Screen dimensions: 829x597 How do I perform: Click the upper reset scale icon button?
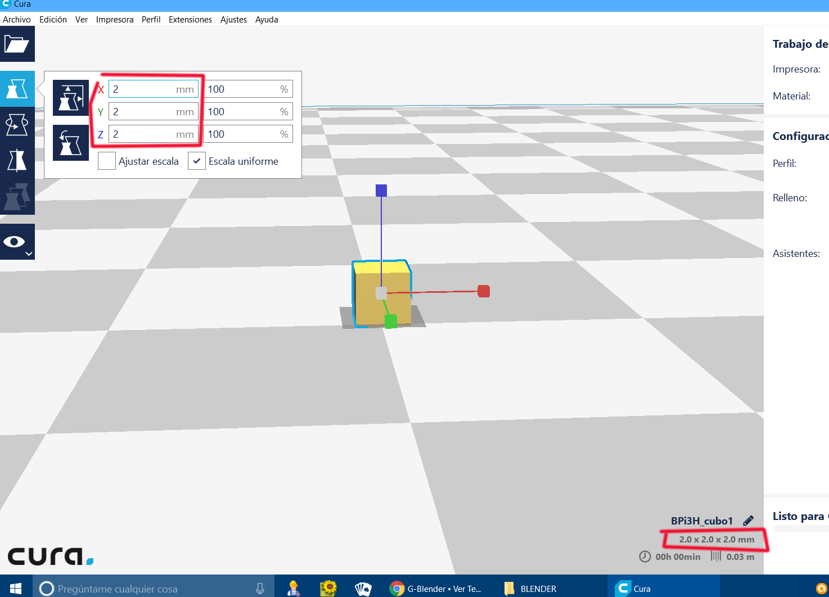point(71,98)
